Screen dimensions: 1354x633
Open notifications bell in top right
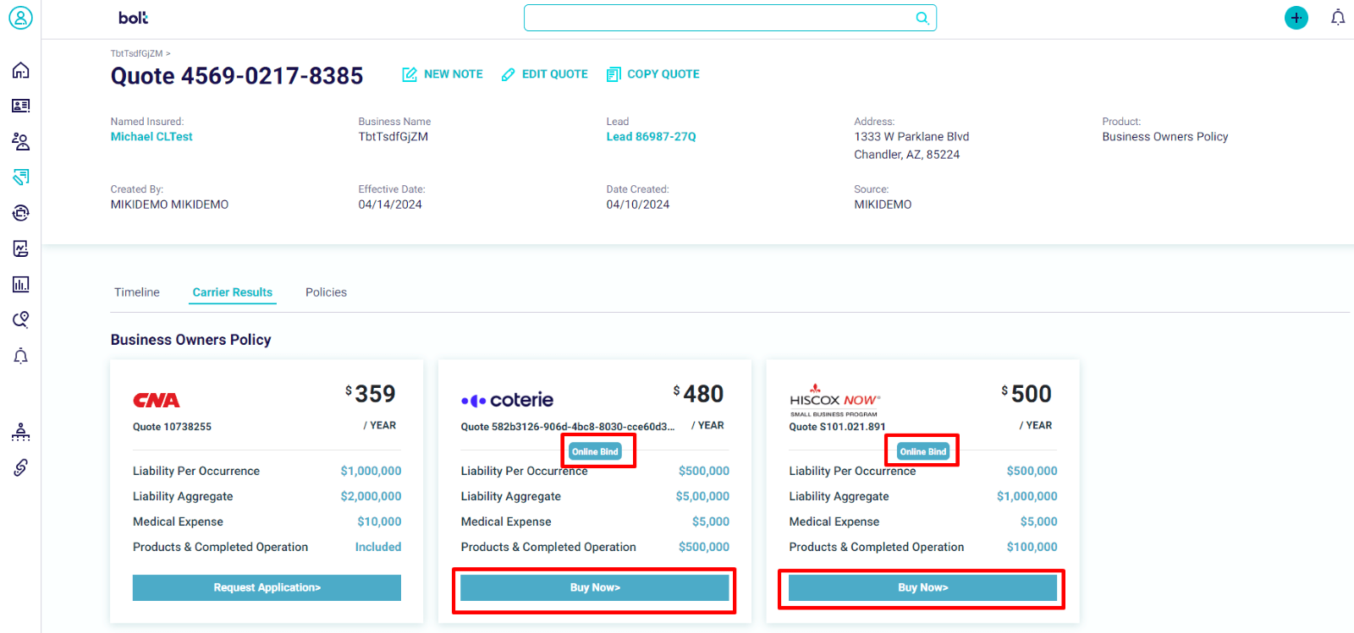[x=1337, y=18]
